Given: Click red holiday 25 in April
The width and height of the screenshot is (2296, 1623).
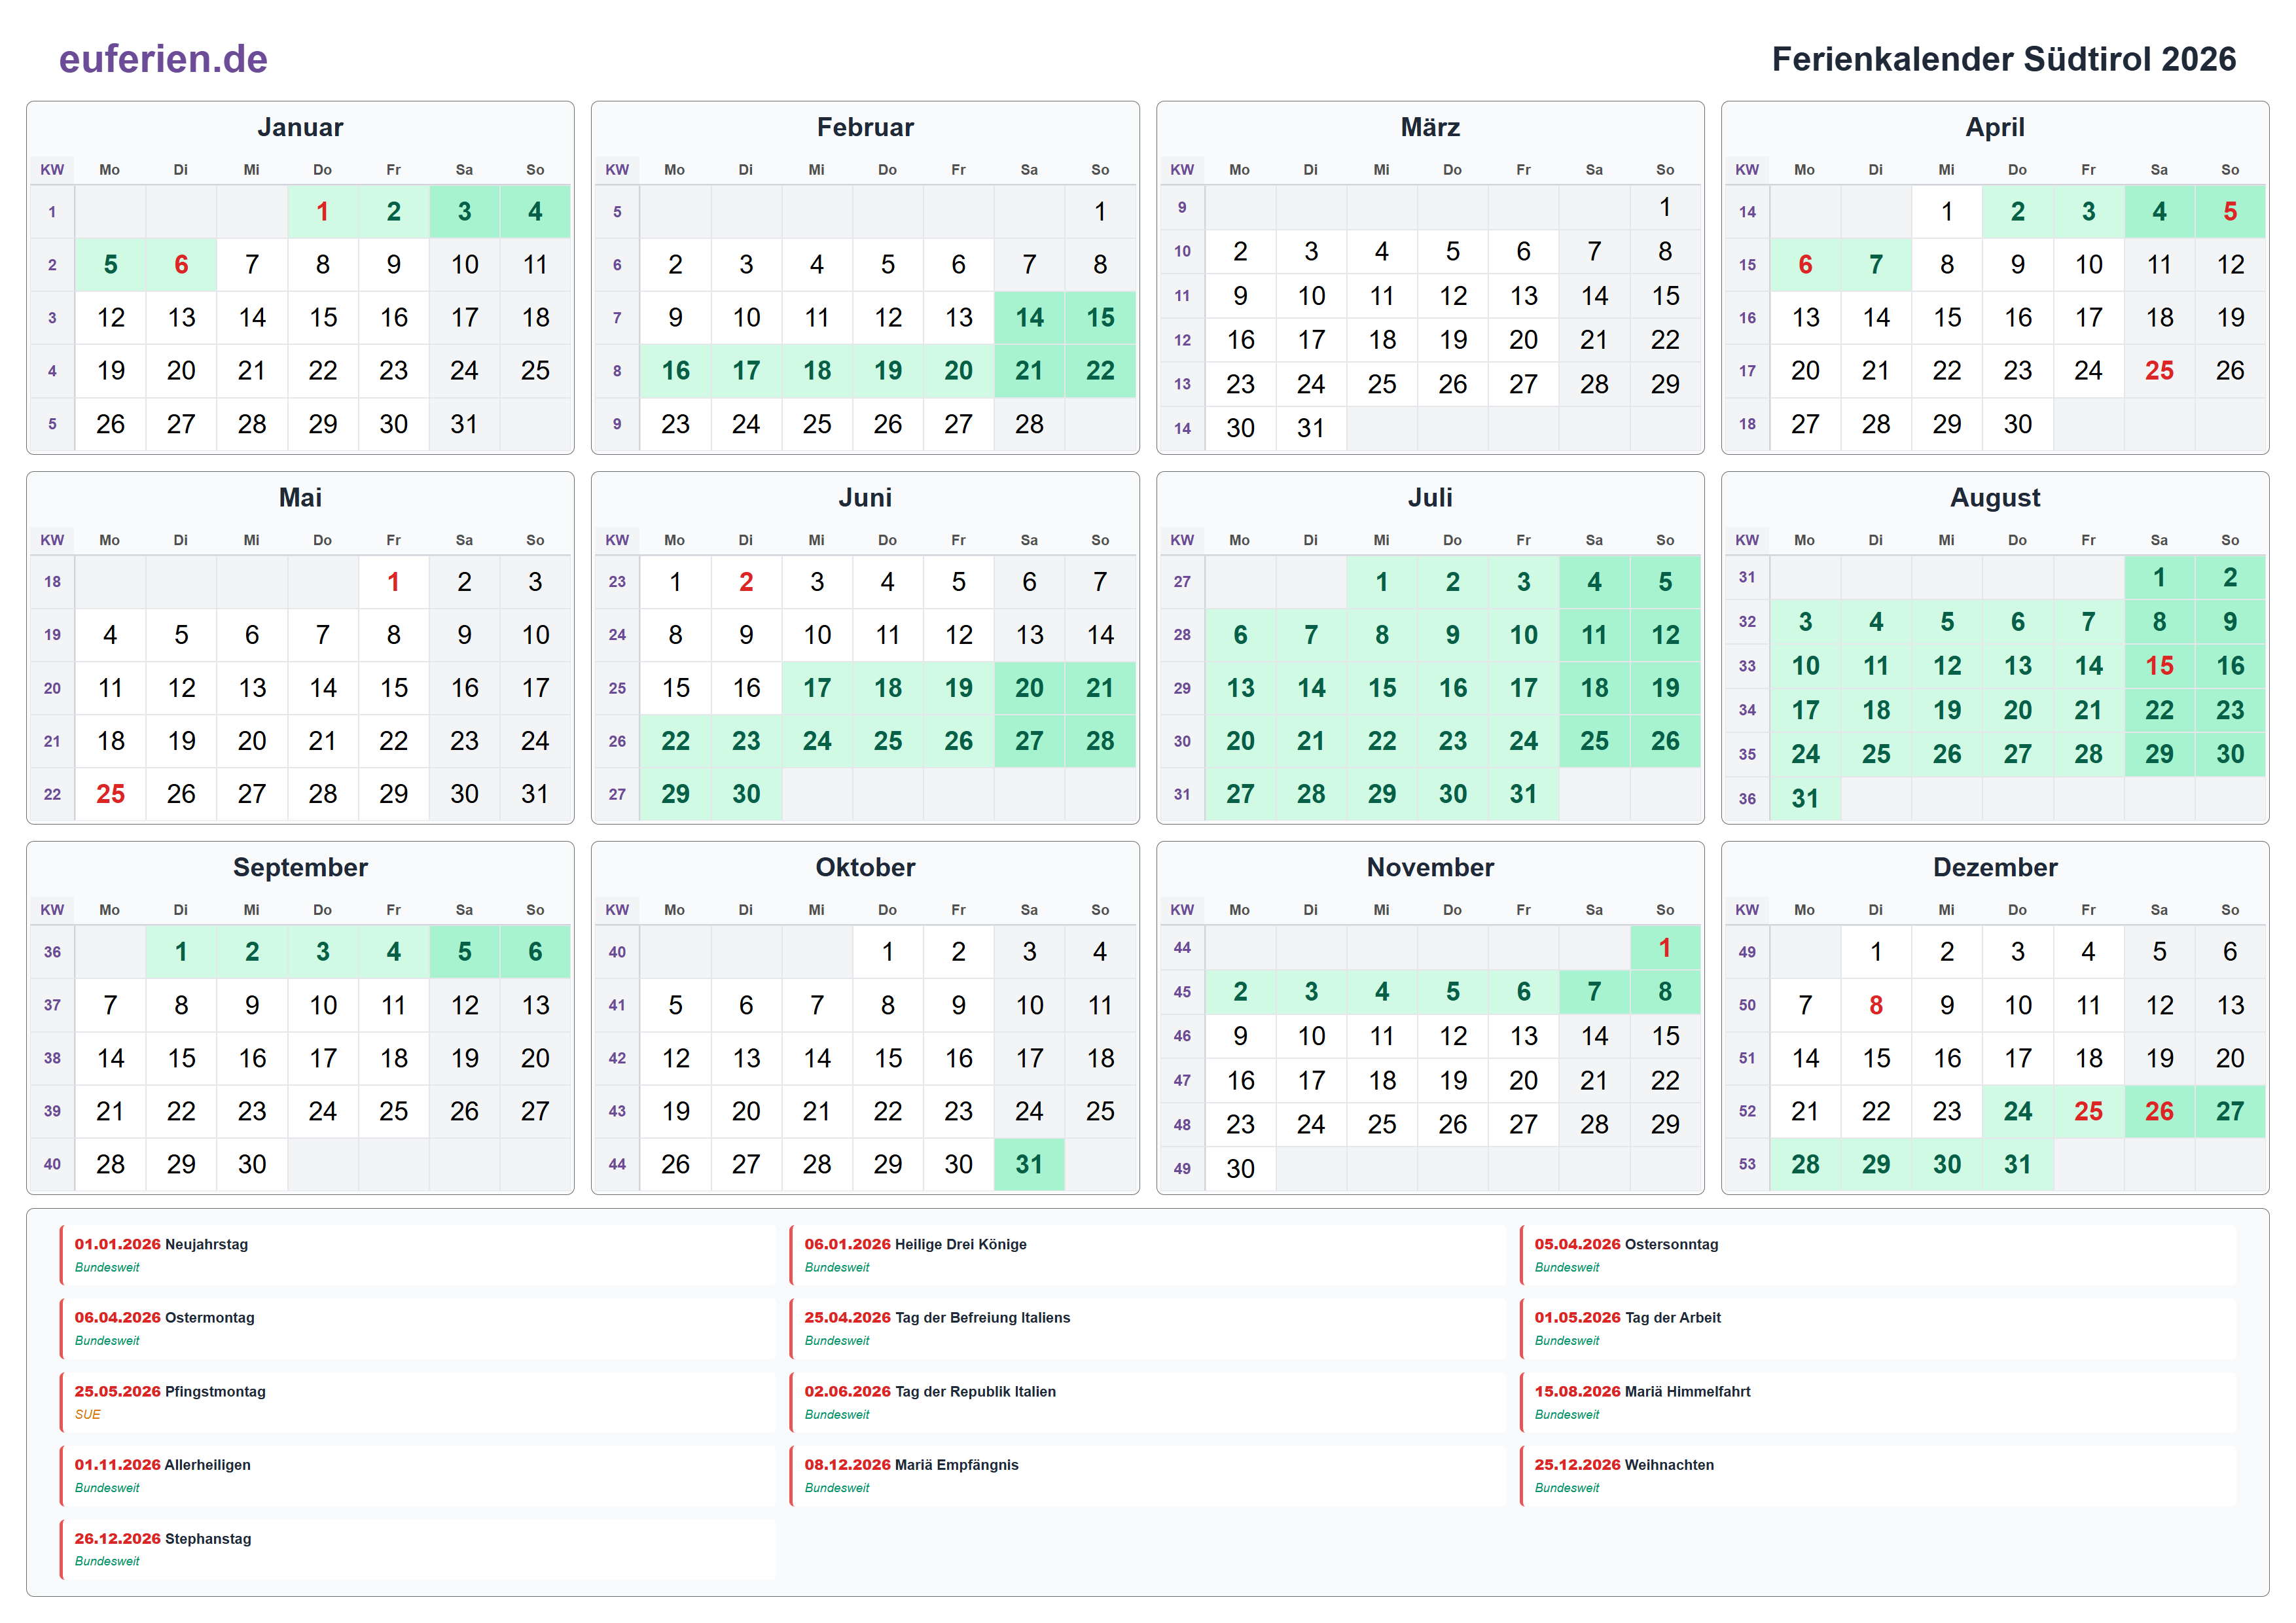Looking at the screenshot, I should [x=2159, y=370].
